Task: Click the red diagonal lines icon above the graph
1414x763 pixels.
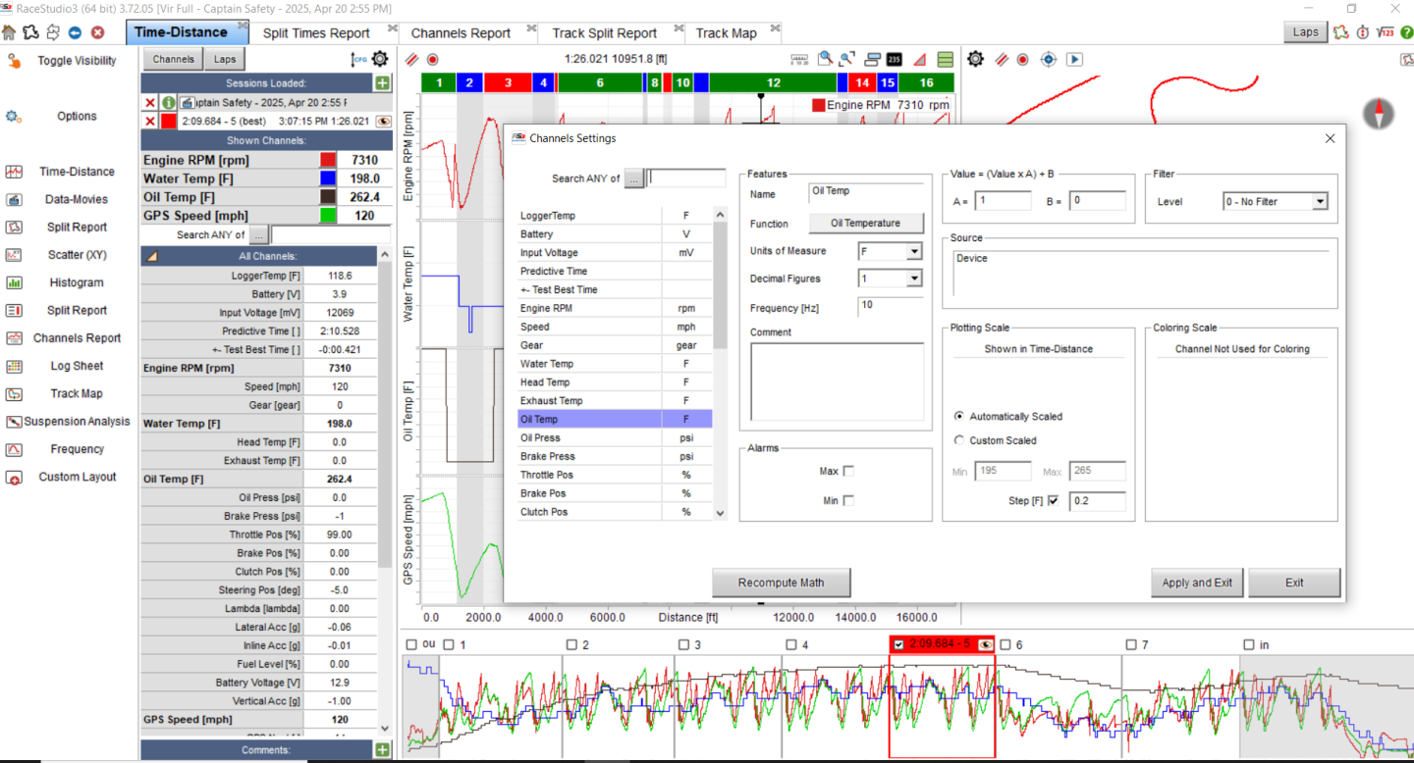Action: pyautogui.click(x=412, y=59)
